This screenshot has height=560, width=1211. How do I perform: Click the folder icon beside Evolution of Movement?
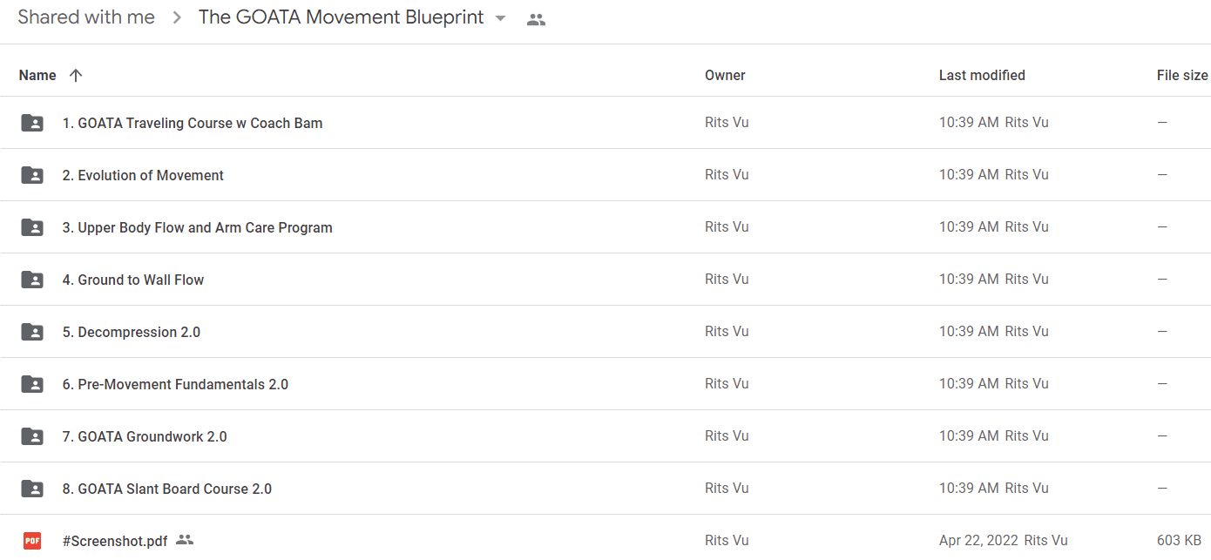tap(32, 175)
